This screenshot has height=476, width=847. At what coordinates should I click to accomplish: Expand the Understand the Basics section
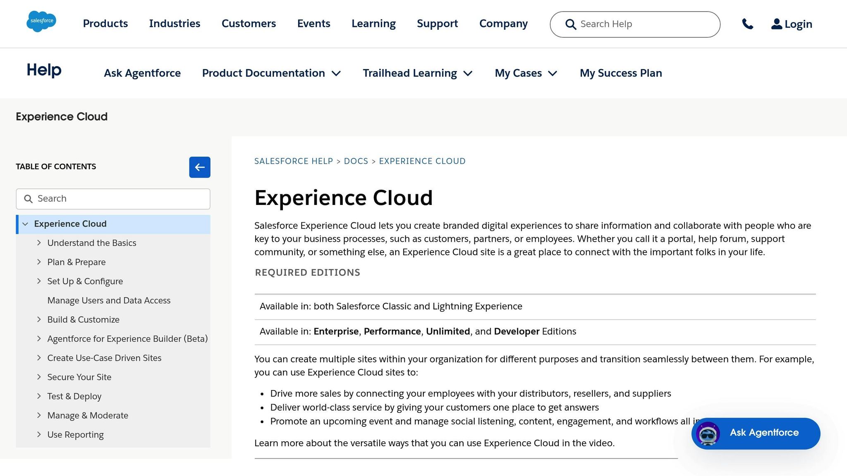point(39,243)
